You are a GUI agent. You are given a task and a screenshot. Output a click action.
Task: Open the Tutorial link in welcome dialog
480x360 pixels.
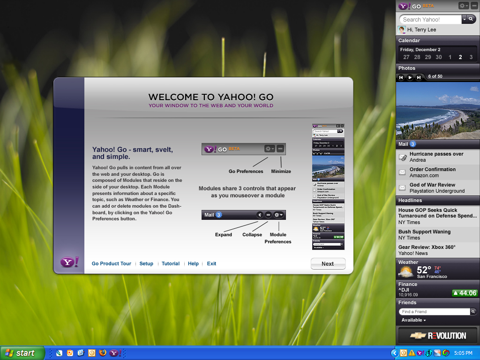pos(171,263)
